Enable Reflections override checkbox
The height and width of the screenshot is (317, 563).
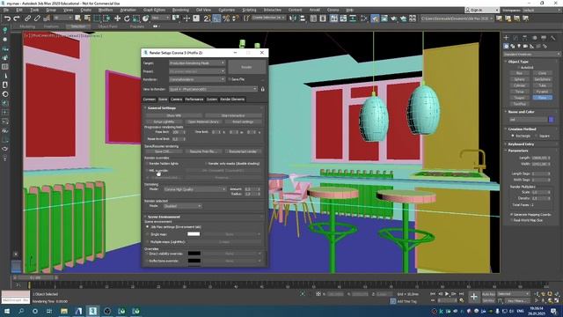[x=147, y=261]
